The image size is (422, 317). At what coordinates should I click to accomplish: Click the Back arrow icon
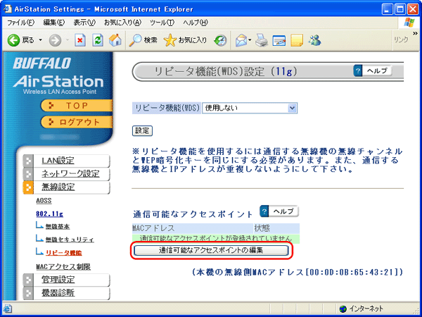coord(13,40)
